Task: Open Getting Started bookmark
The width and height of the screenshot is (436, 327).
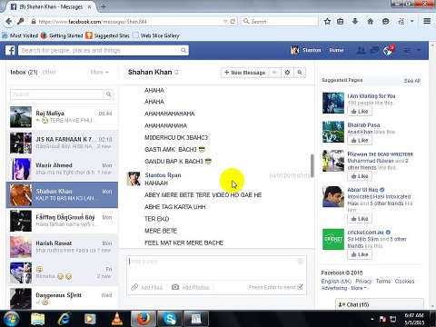Action: [x=62, y=35]
